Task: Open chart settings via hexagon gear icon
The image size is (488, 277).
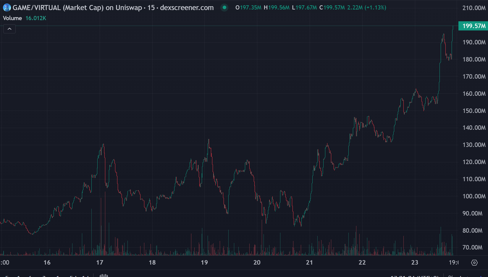Action: point(474,263)
